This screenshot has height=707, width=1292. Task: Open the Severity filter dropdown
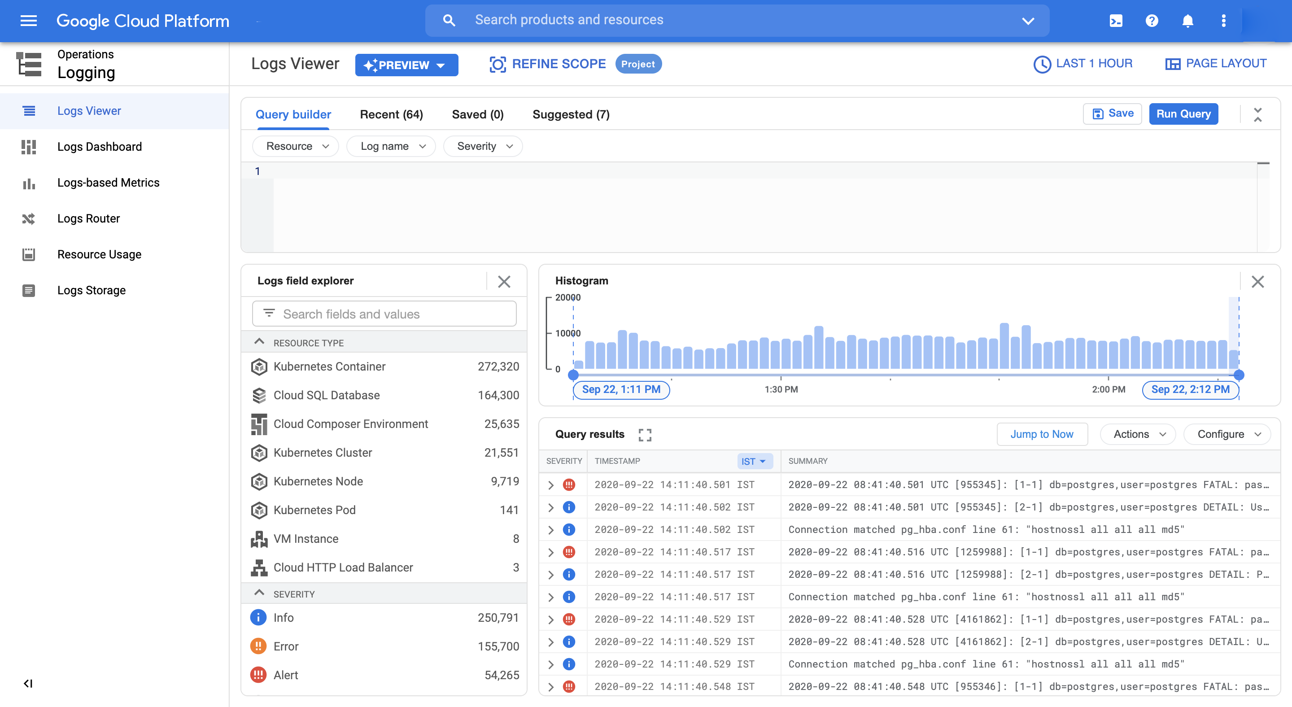tap(483, 146)
